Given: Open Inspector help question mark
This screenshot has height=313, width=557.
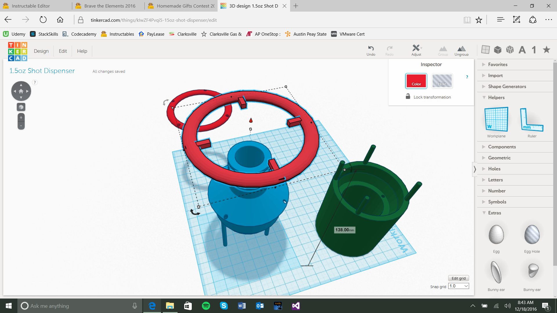Looking at the screenshot, I should coord(467,77).
